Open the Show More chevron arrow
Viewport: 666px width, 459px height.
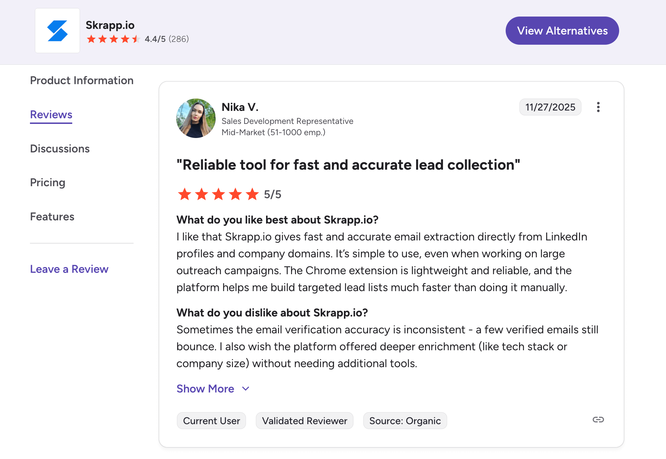click(x=245, y=389)
